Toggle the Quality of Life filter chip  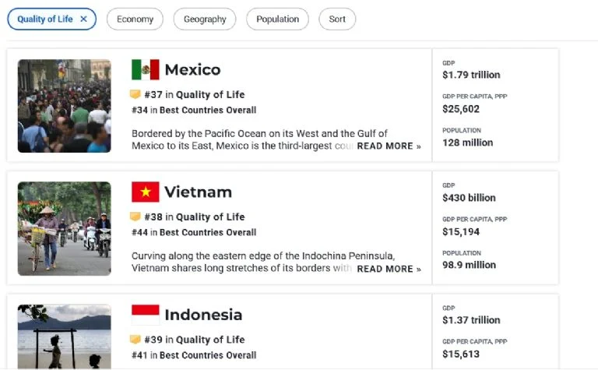(45, 19)
